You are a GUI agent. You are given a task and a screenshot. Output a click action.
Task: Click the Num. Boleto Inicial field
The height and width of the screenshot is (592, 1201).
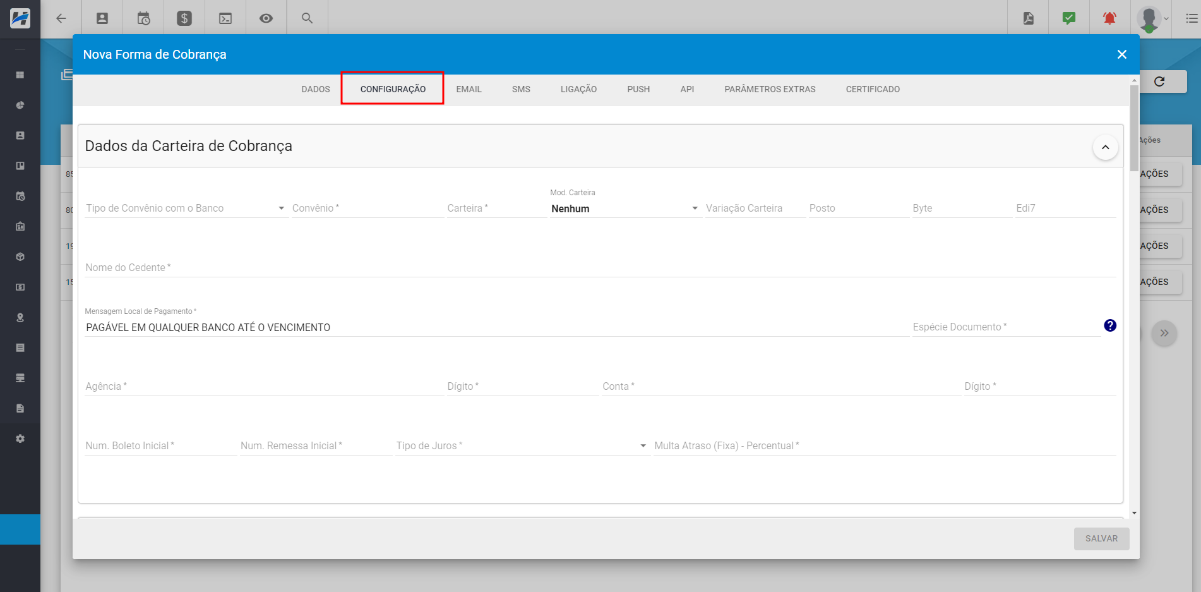point(160,445)
